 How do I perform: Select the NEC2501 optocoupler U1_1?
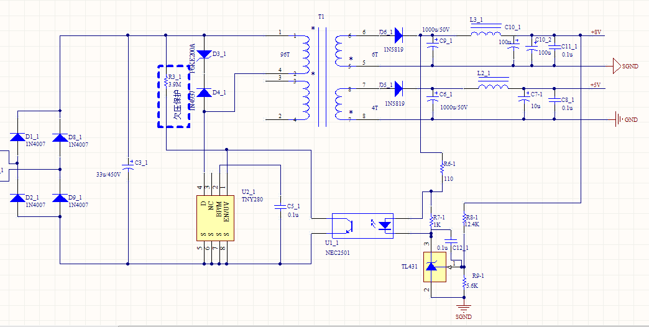362,224
